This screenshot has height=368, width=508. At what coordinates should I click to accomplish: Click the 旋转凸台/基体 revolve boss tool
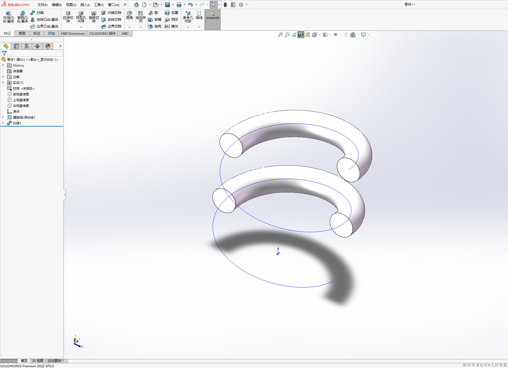[x=22, y=17]
